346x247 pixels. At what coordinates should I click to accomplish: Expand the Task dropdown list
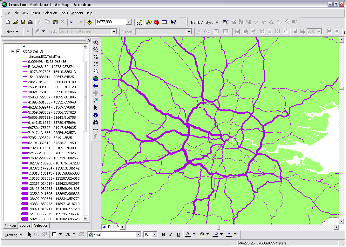(x=114, y=32)
